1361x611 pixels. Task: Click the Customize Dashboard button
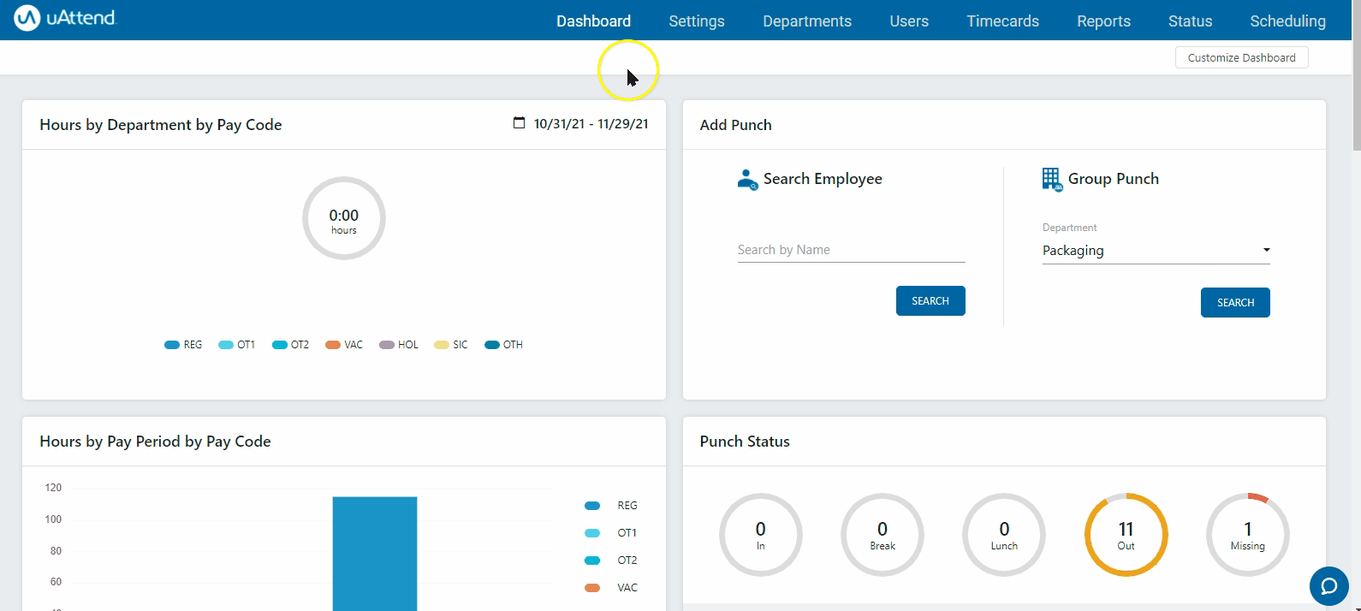pyautogui.click(x=1241, y=57)
